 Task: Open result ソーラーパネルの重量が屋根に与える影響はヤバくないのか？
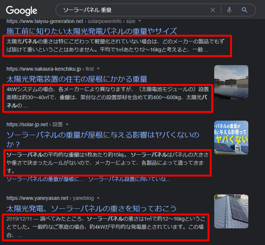tap(103, 140)
